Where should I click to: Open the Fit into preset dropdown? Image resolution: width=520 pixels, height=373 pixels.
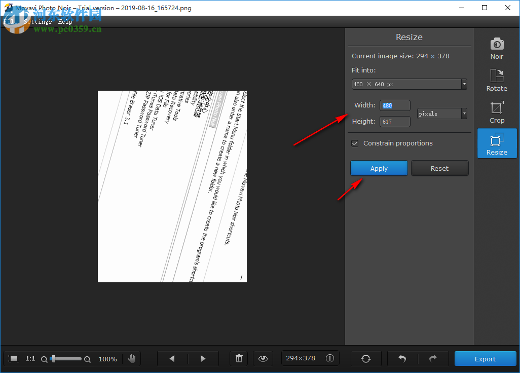(463, 84)
